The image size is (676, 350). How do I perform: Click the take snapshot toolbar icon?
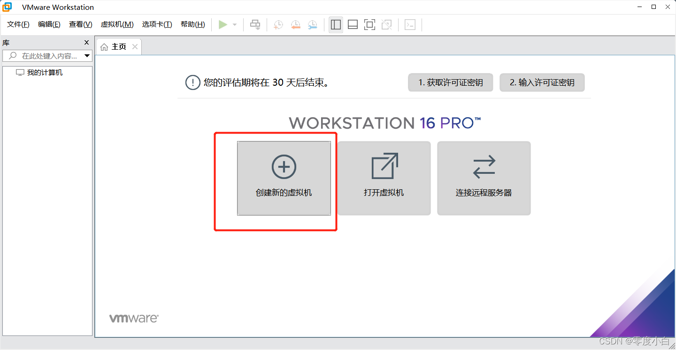point(278,25)
